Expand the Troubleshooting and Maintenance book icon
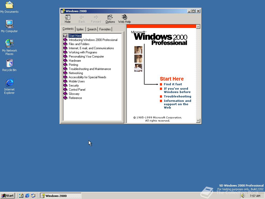 click(65, 69)
